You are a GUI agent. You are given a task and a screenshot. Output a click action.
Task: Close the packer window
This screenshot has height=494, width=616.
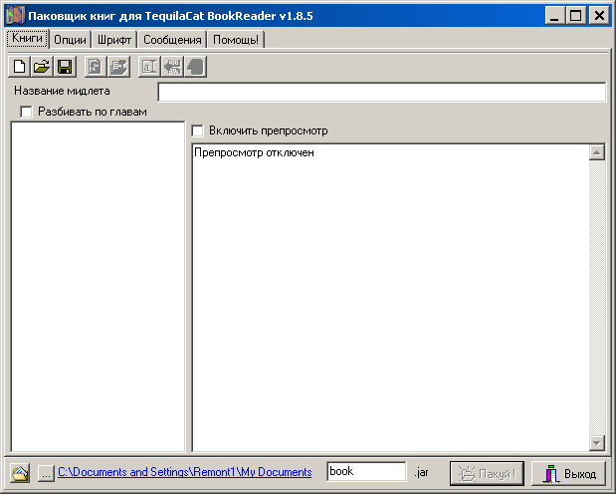tap(599, 16)
